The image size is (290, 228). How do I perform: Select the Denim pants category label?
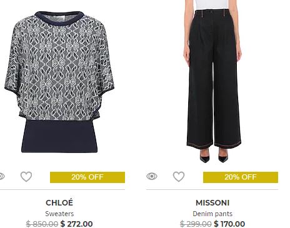click(x=212, y=214)
